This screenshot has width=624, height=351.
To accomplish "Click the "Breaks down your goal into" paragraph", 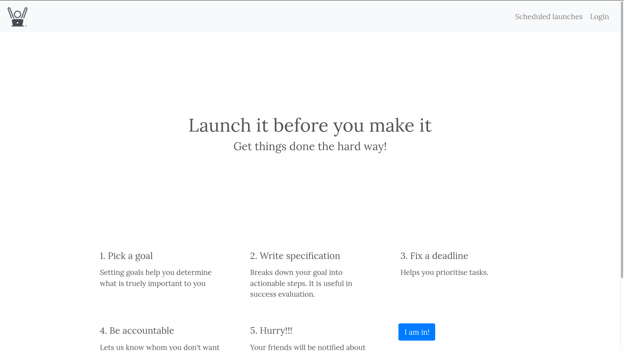I will click(x=301, y=283).
